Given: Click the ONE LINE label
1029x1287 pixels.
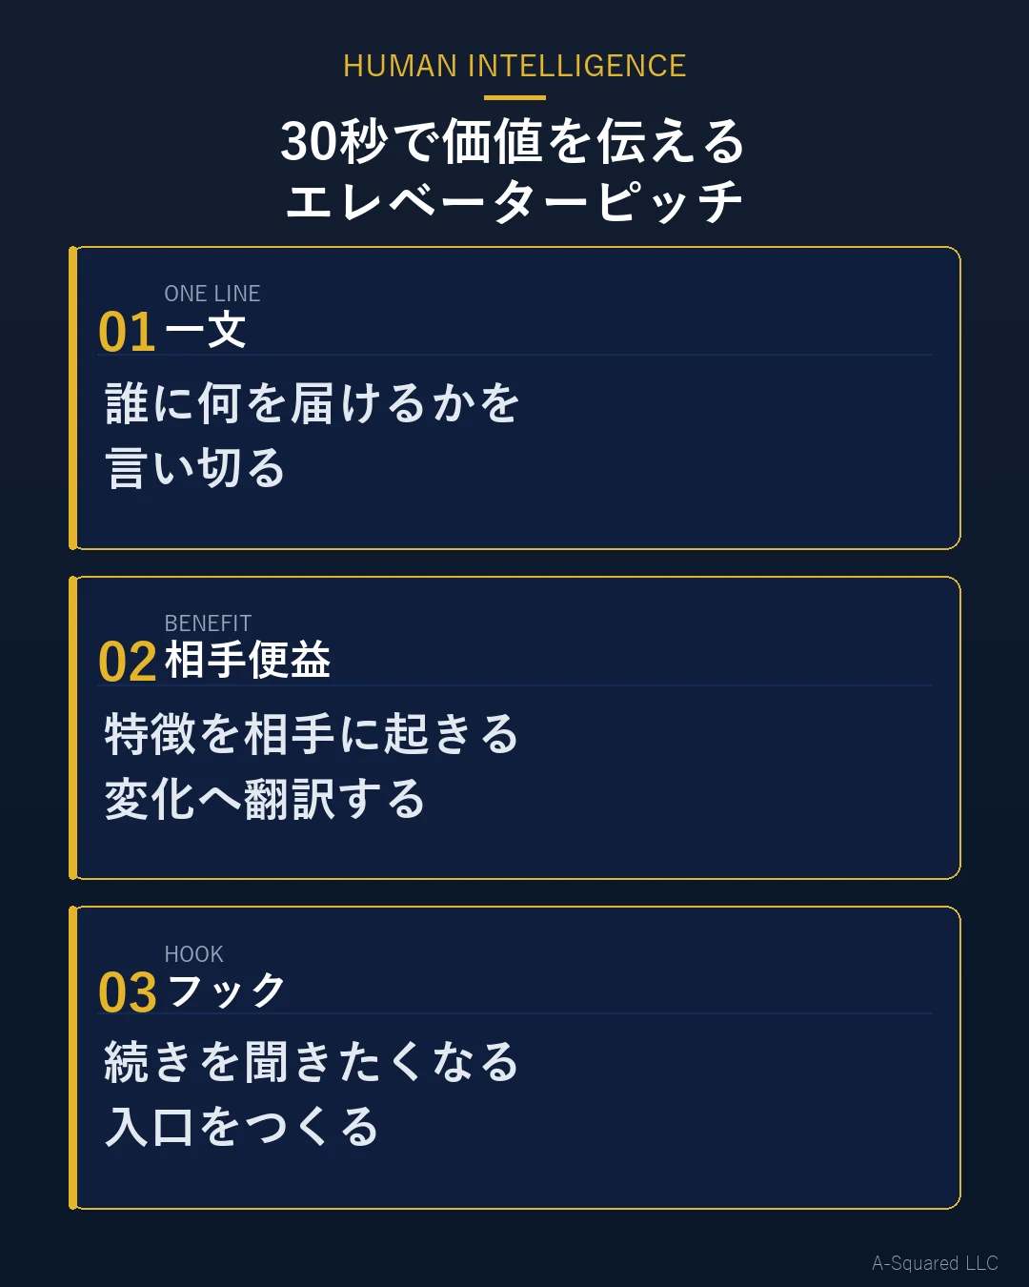Looking at the screenshot, I should tap(212, 294).
